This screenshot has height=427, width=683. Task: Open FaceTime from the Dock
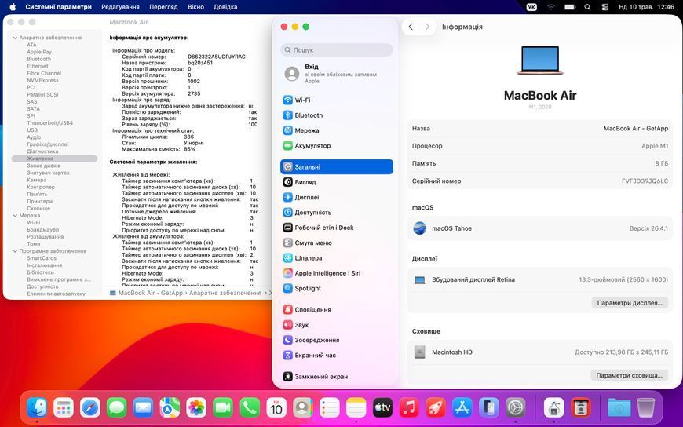tap(223, 408)
